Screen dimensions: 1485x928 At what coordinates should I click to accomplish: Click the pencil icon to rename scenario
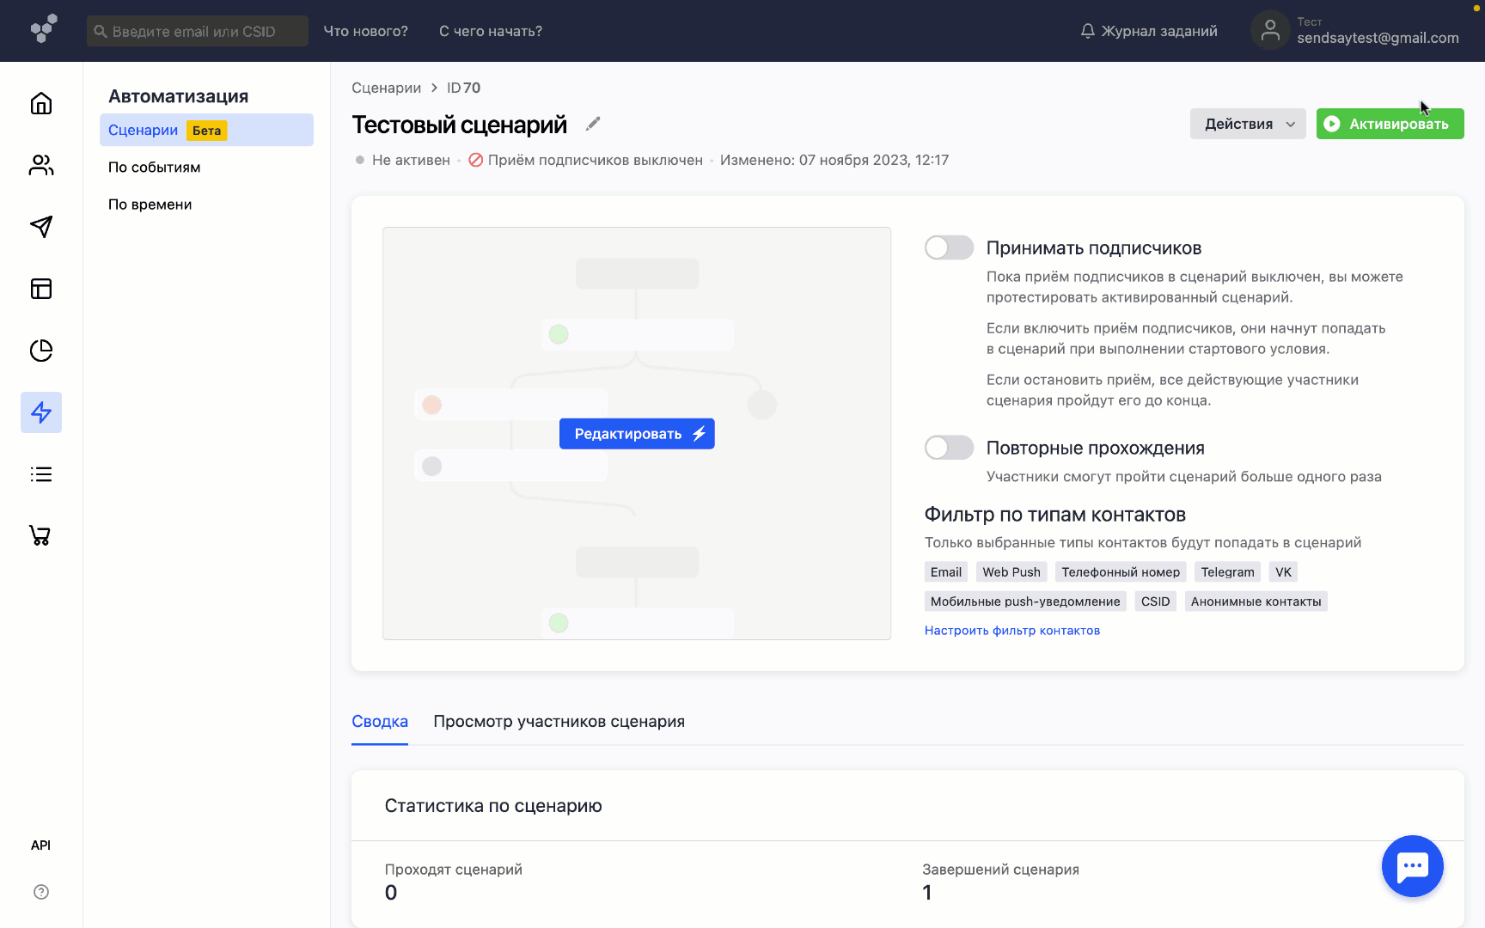point(592,124)
